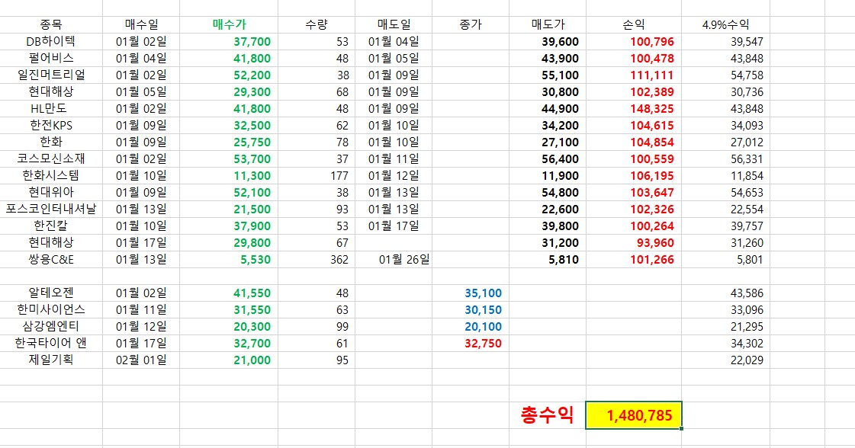855x448 pixels.
Task: Click the quantity 99 cell
Action: click(x=317, y=326)
